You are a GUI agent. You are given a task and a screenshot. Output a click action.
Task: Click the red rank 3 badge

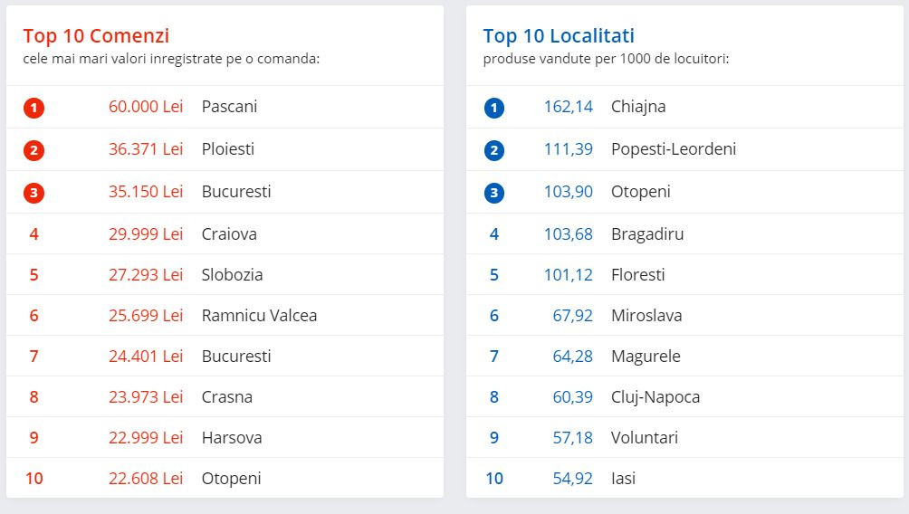click(x=34, y=193)
